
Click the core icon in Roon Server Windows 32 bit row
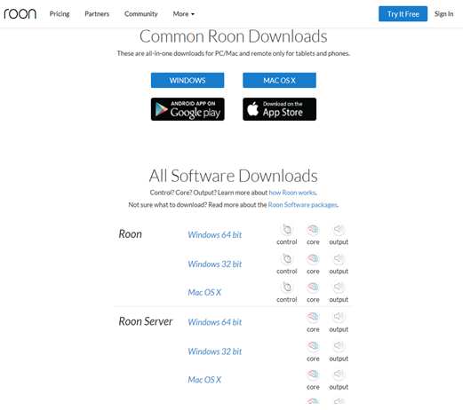(x=313, y=346)
